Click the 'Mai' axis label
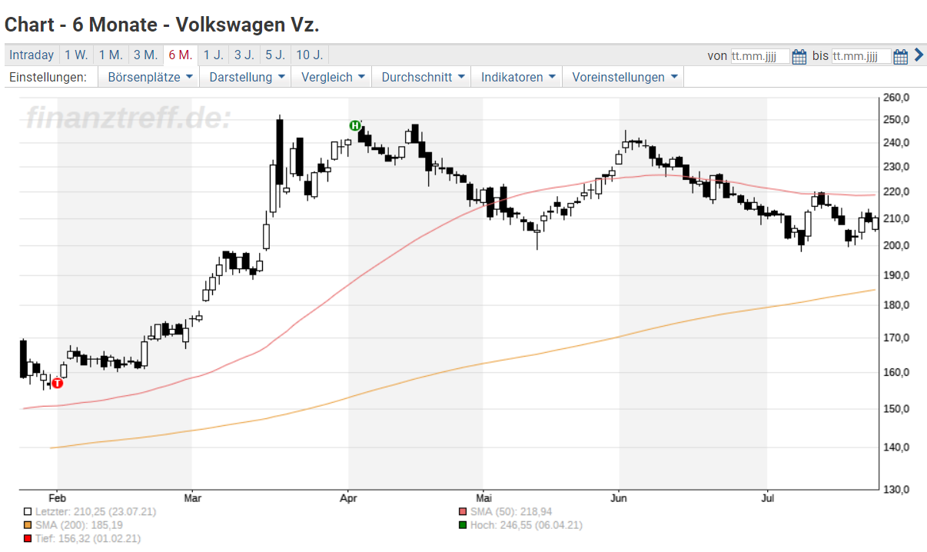Screen dimensions: 927x552 [x=483, y=498]
